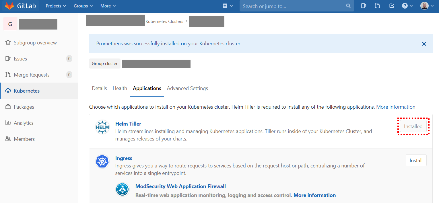Switch to the Details tab
The height and width of the screenshot is (203, 439).
click(x=100, y=88)
